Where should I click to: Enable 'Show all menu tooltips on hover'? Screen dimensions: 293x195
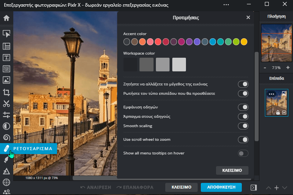click(x=243, y=153)
